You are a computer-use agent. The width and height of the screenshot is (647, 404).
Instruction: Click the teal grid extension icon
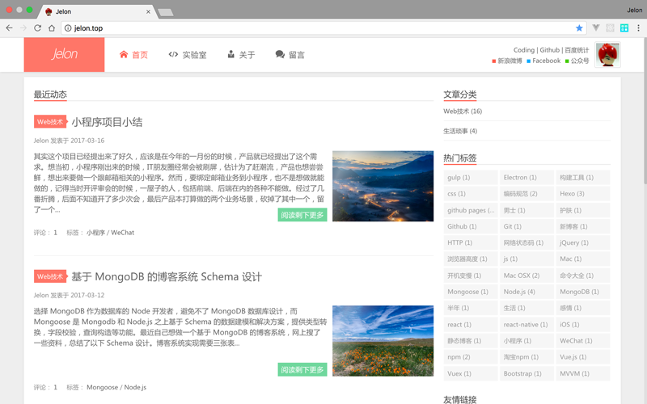624,27
